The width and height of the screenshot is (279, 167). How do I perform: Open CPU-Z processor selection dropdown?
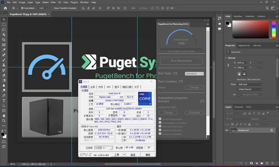104,148
